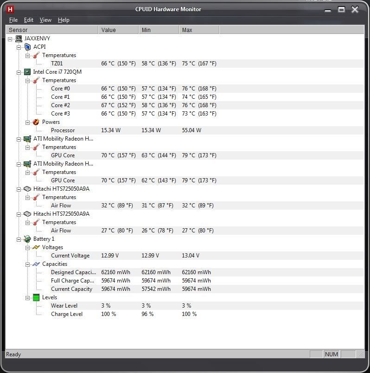Open the View menu
Image resolution: width=370 pixels, height=373 pixels.
[45, 20]
